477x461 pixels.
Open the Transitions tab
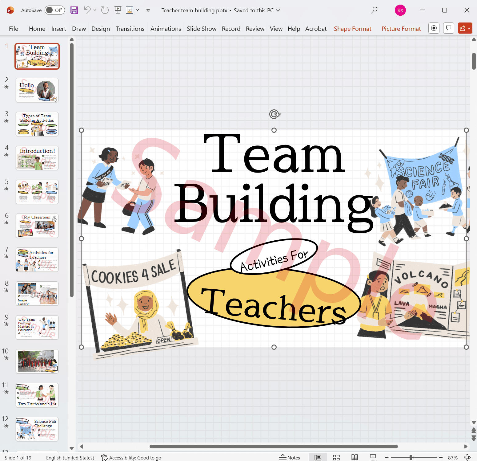tap(130, 29)
